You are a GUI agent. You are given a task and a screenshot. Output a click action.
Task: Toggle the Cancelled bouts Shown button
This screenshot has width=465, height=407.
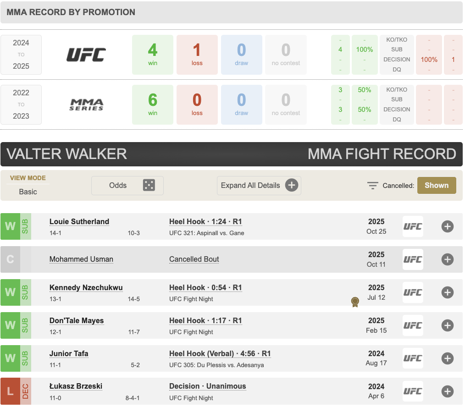tap(436, 185)
